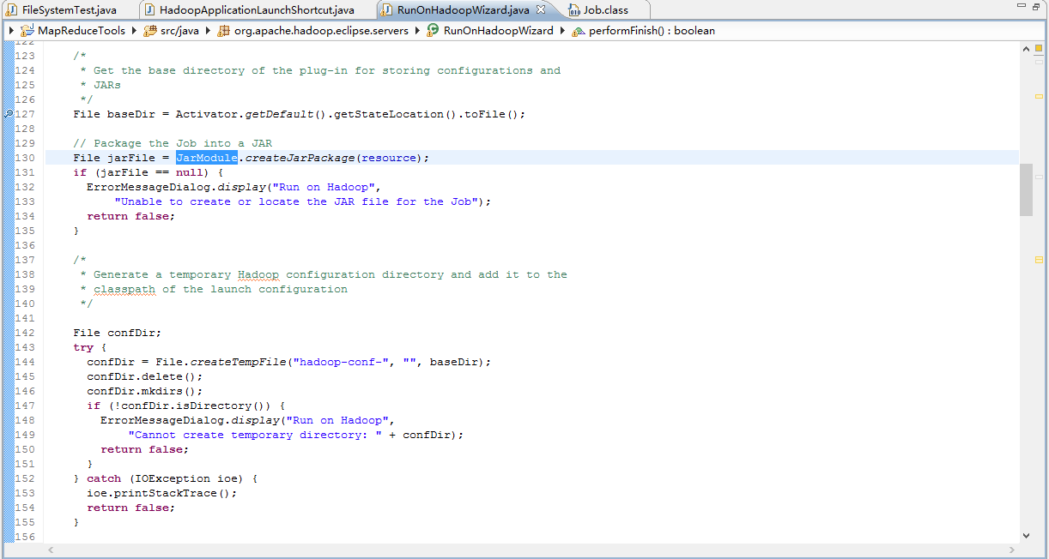Select the RunOnHadoopWizard class breadcrumb

(489, 31)
